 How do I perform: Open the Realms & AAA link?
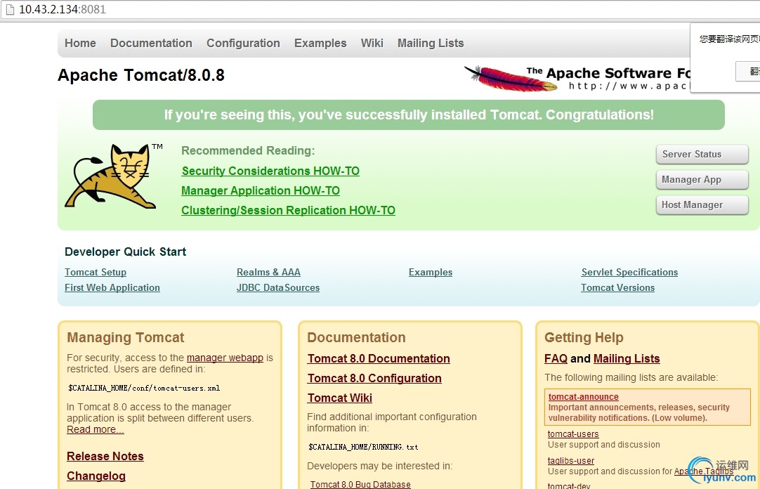point(268,273)
